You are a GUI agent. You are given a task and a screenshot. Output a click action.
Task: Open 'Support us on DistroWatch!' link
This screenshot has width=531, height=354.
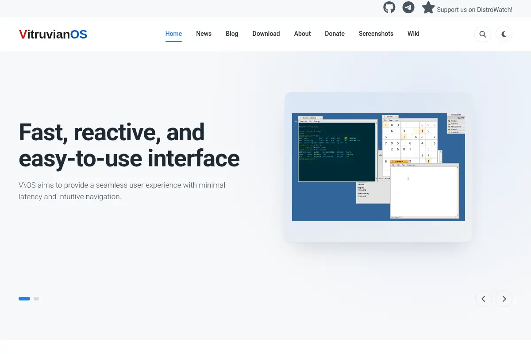click(474, 9)
